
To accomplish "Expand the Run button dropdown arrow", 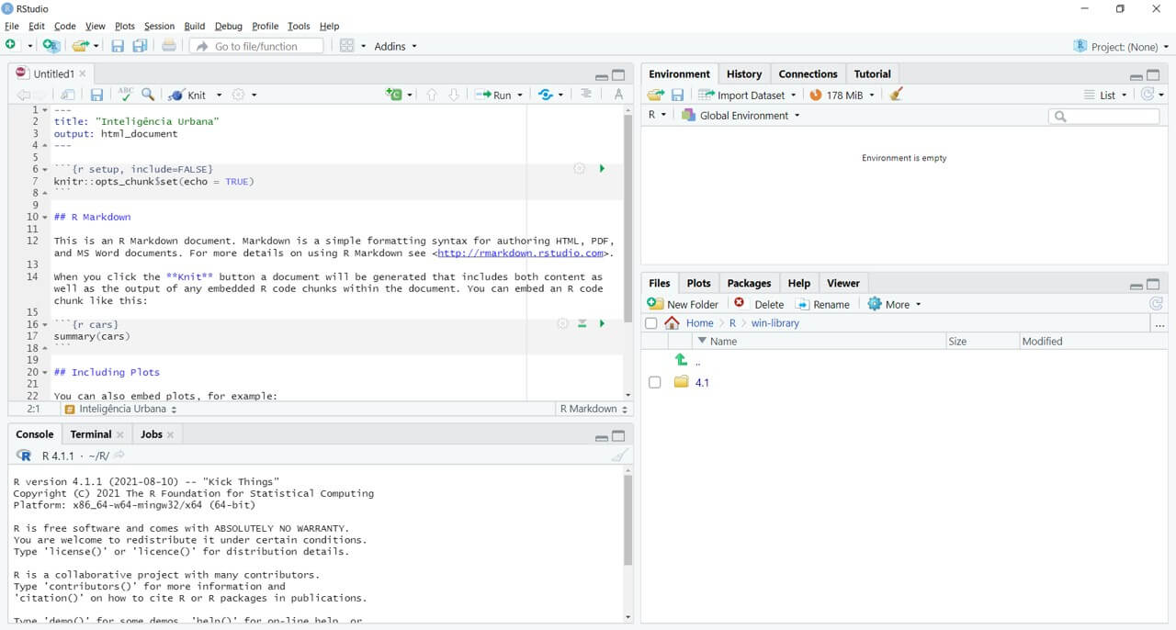I will pyautogui.click(x=518, y=95).
